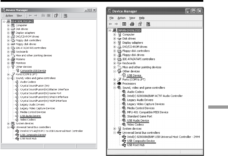The width and height of the screenshot is (228, 156).
Task: Collapse Other devices node in left window
Action: (8, 67)
